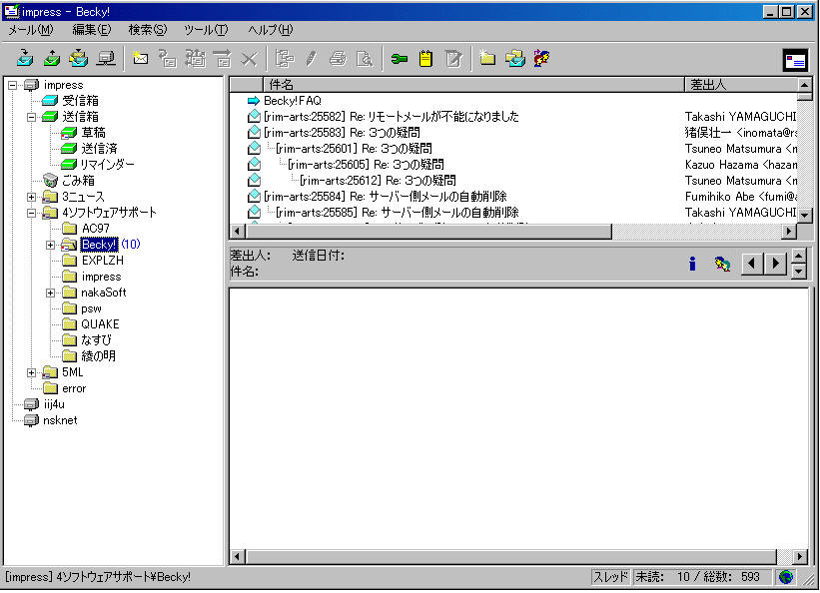Collapse the 4ソフトウェアサポート folder
Viewport: 820px width, 593px height.
pyautogui.click(x=31, y=213)
